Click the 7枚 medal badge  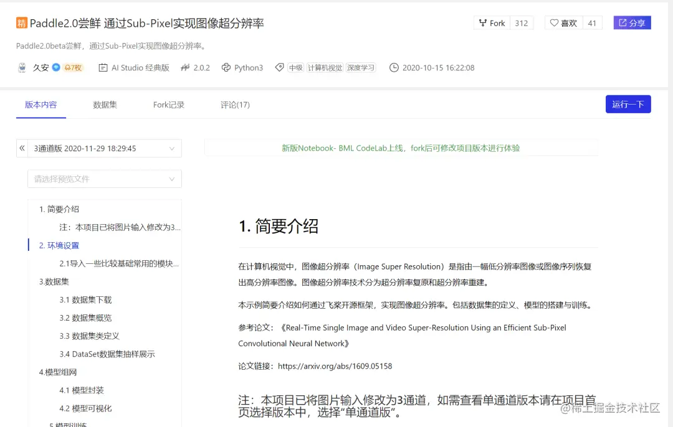(73, 68)
